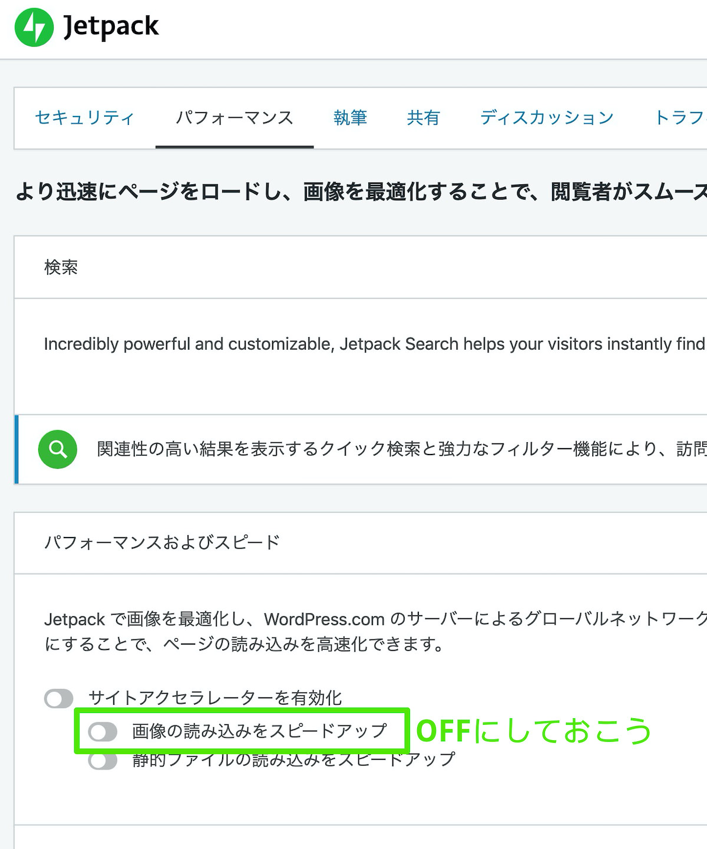Click the green search magnifier icon
Screen dimensions: 707x849
point(58,449)
